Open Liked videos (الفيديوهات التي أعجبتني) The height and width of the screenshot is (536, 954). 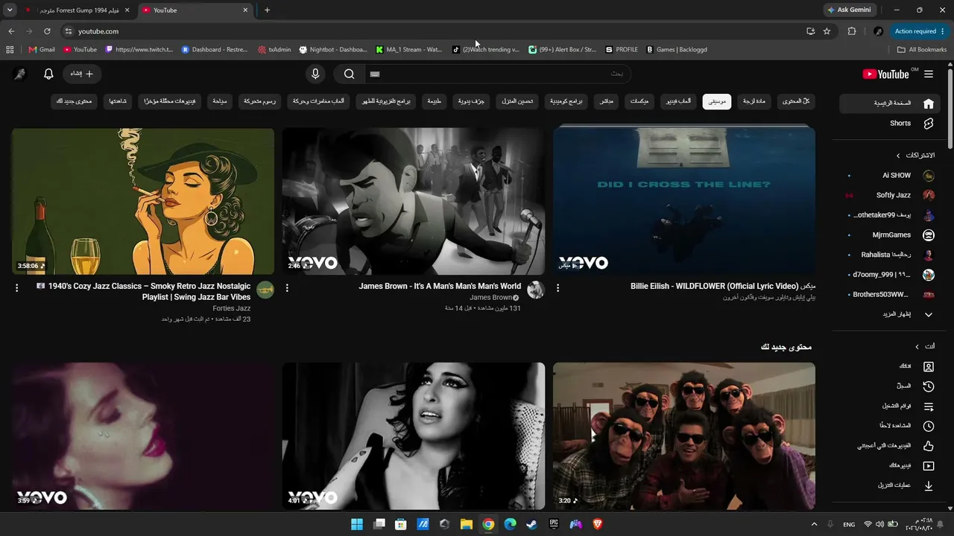pos(890,446)
